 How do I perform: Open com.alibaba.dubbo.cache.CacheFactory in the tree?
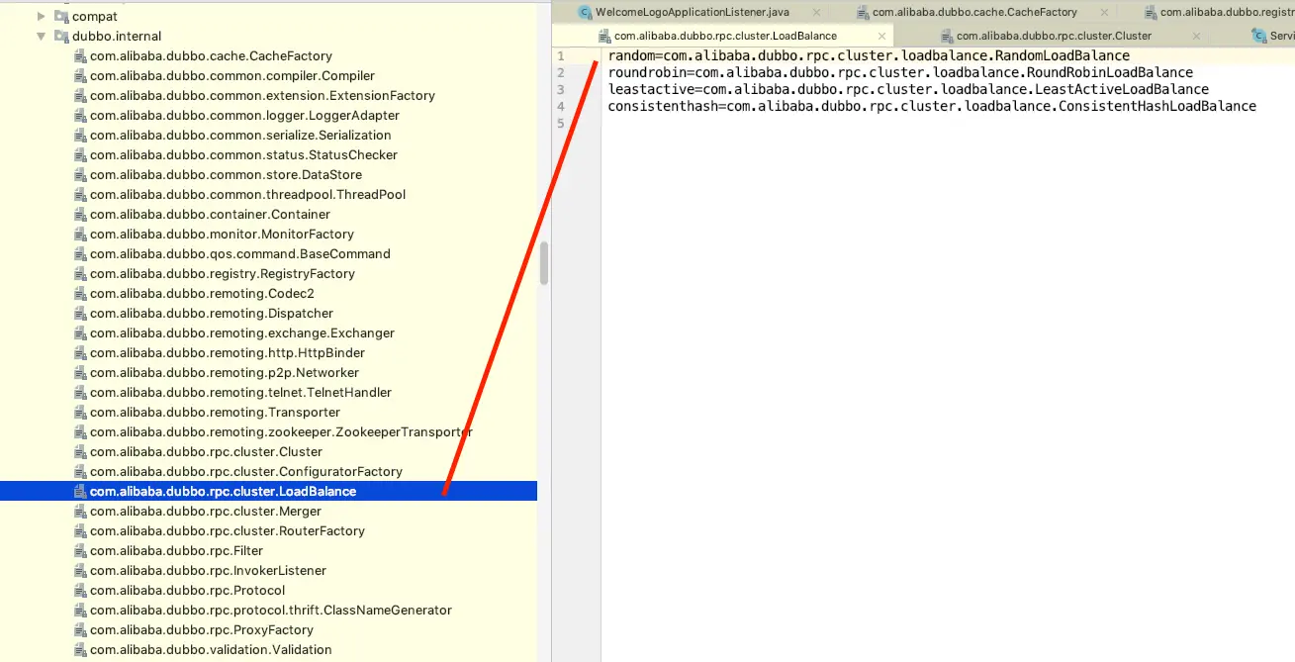click(211, 56)
